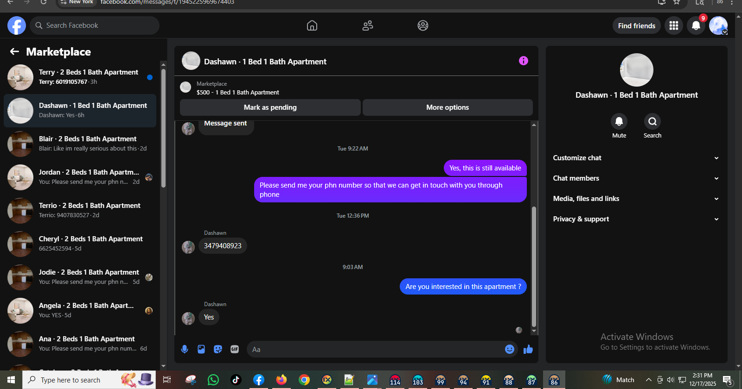Viewport: 742px width, 389px height.
Task: Open the Match weather widget on taskbar
Action: (619, 380)
